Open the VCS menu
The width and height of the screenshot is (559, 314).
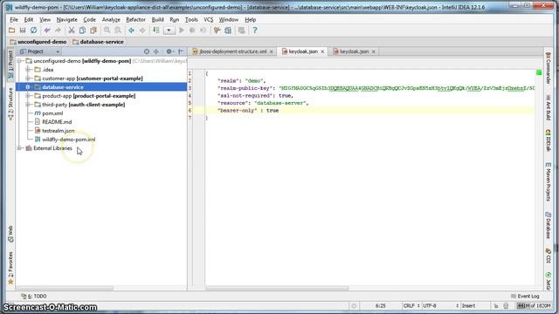coord(208,19)
